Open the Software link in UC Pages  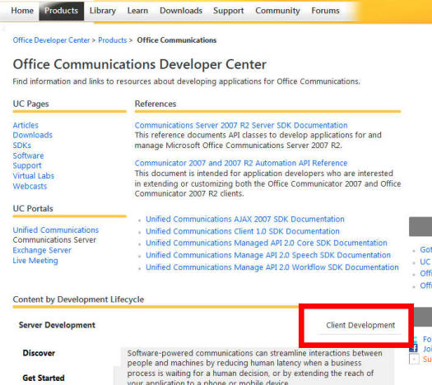pyautogui.click(x=28, y=155)
